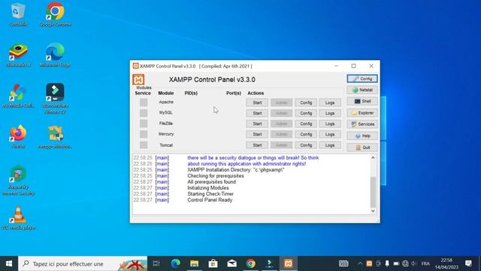This screenshot has height=271, width=481.
Task: Open Services from the XAMPP sidebar
Action: [x=362, y=124]
